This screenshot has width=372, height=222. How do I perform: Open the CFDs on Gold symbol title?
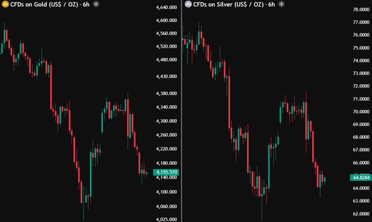pyautogui.click(x=50, y=4)
